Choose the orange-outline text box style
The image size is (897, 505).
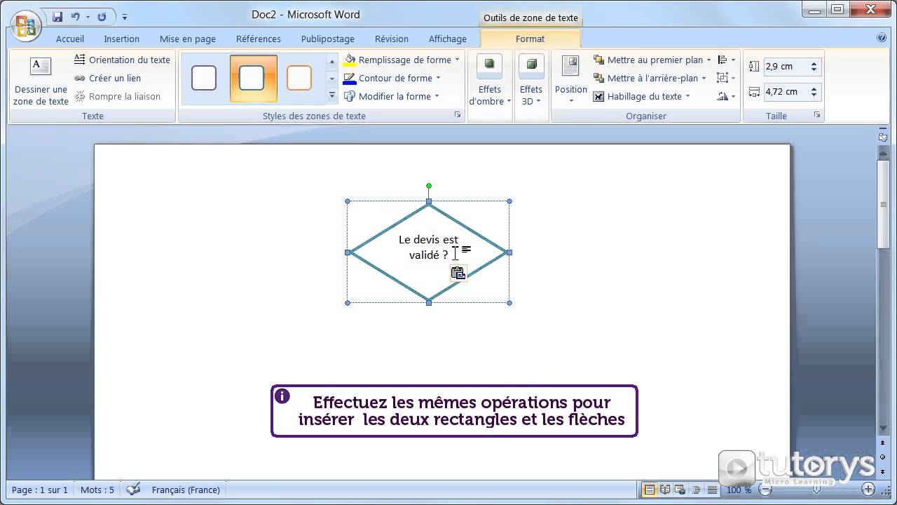pos(299,78)
